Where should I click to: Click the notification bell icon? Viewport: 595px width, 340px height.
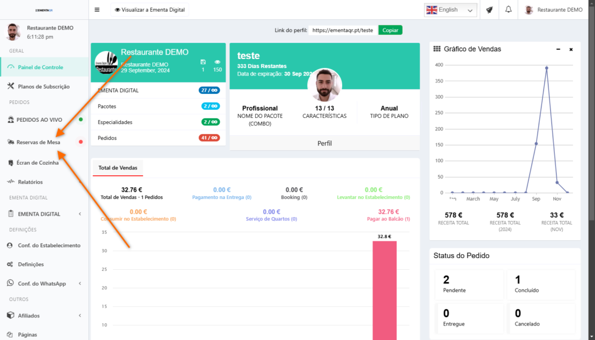coord(508,10)
